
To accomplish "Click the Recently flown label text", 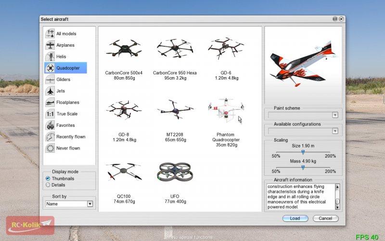I will [x=71, y=137].
